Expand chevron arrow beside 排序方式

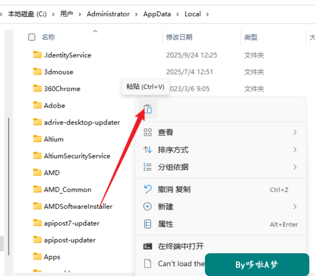(295, 150)
